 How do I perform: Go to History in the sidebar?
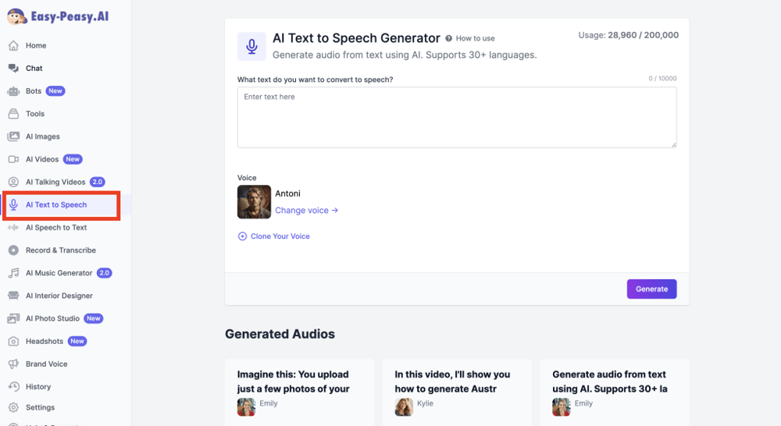coord(37,387)
